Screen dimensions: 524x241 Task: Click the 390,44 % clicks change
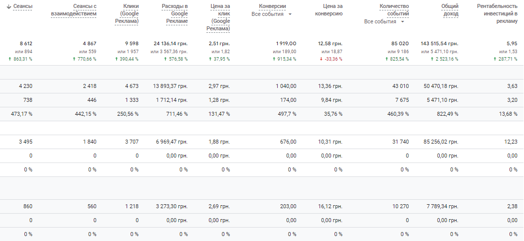[x=127, y=59]
